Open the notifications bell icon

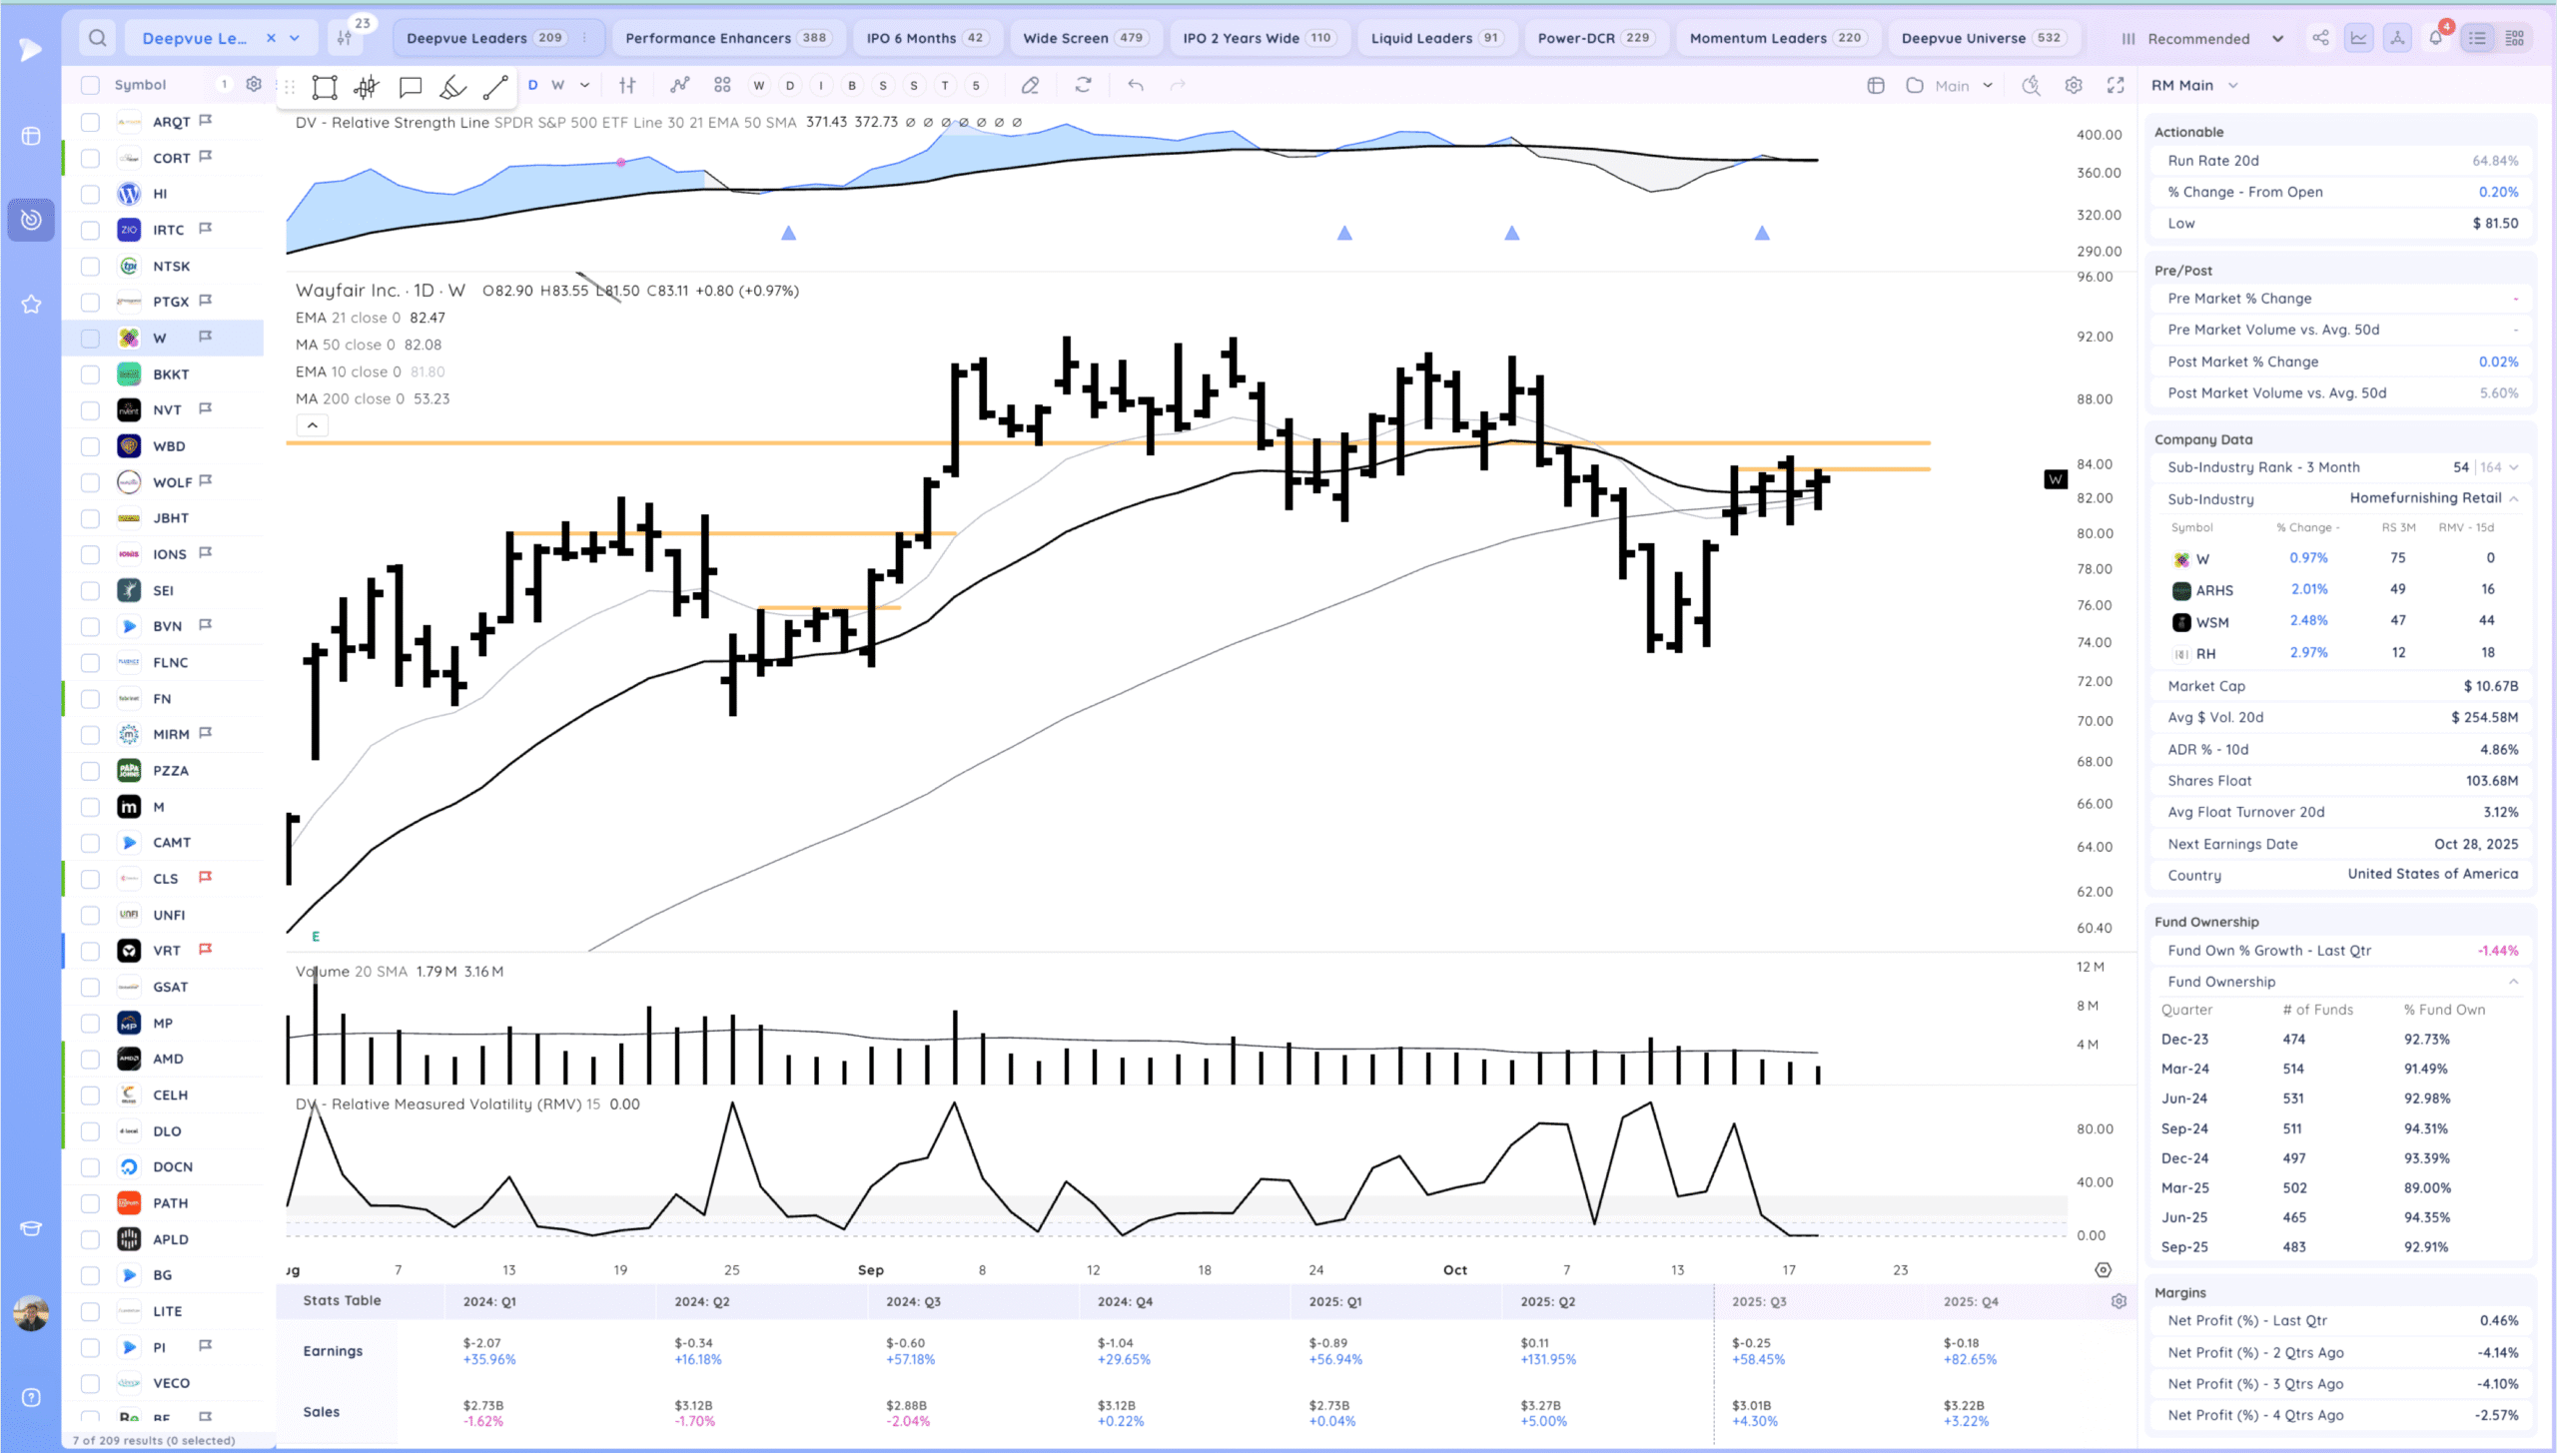click(2435, 38)
